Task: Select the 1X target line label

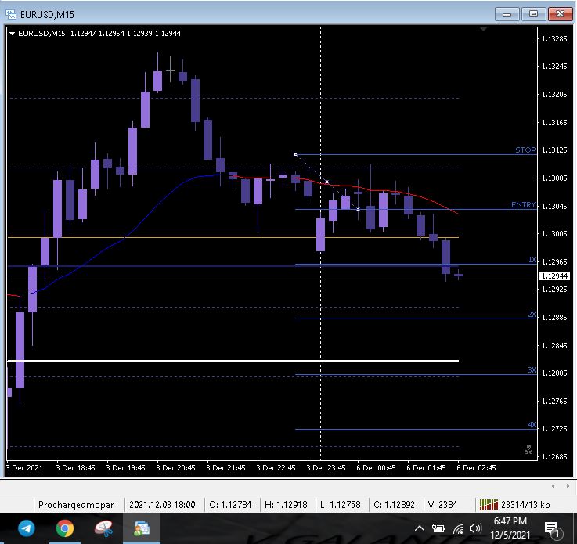Action: click(532, 260)
